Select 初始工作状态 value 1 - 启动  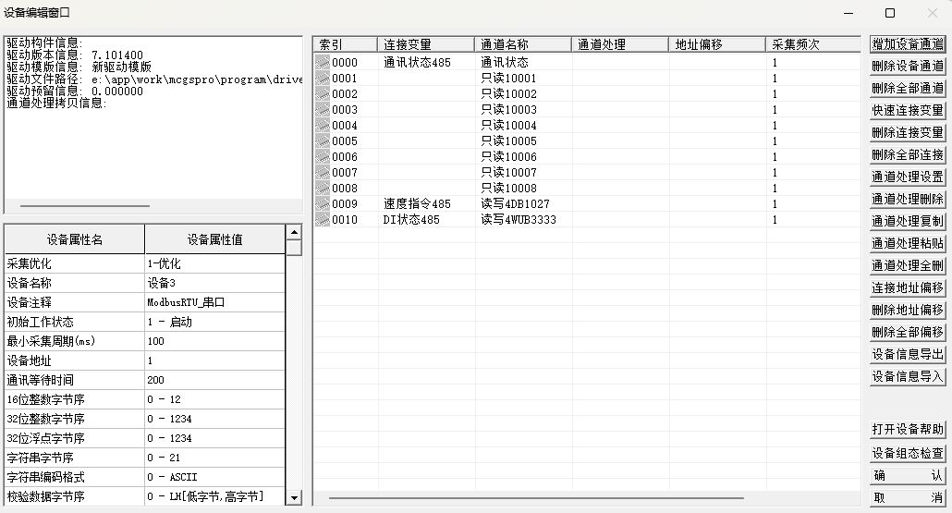[x=214, y=322]
